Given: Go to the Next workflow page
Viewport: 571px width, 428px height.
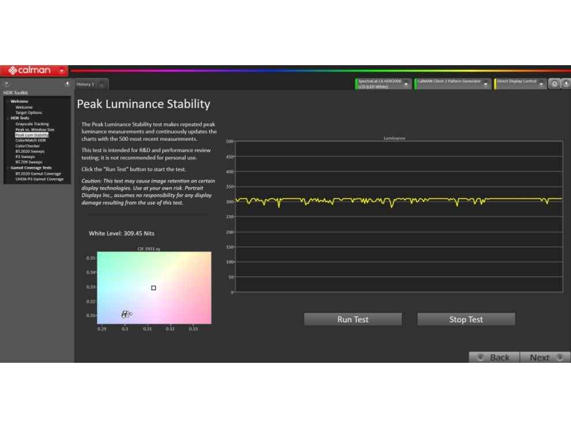Looking at the screenshot, I should [545, 357].
